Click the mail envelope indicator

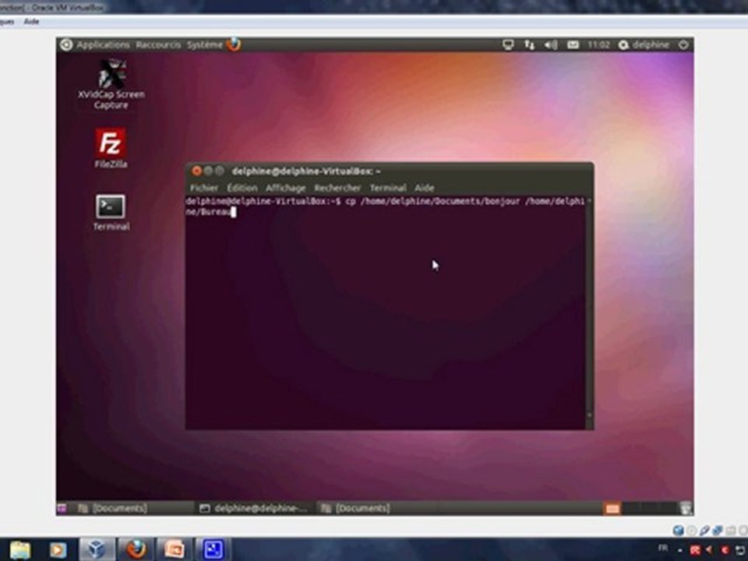point(573,45)
